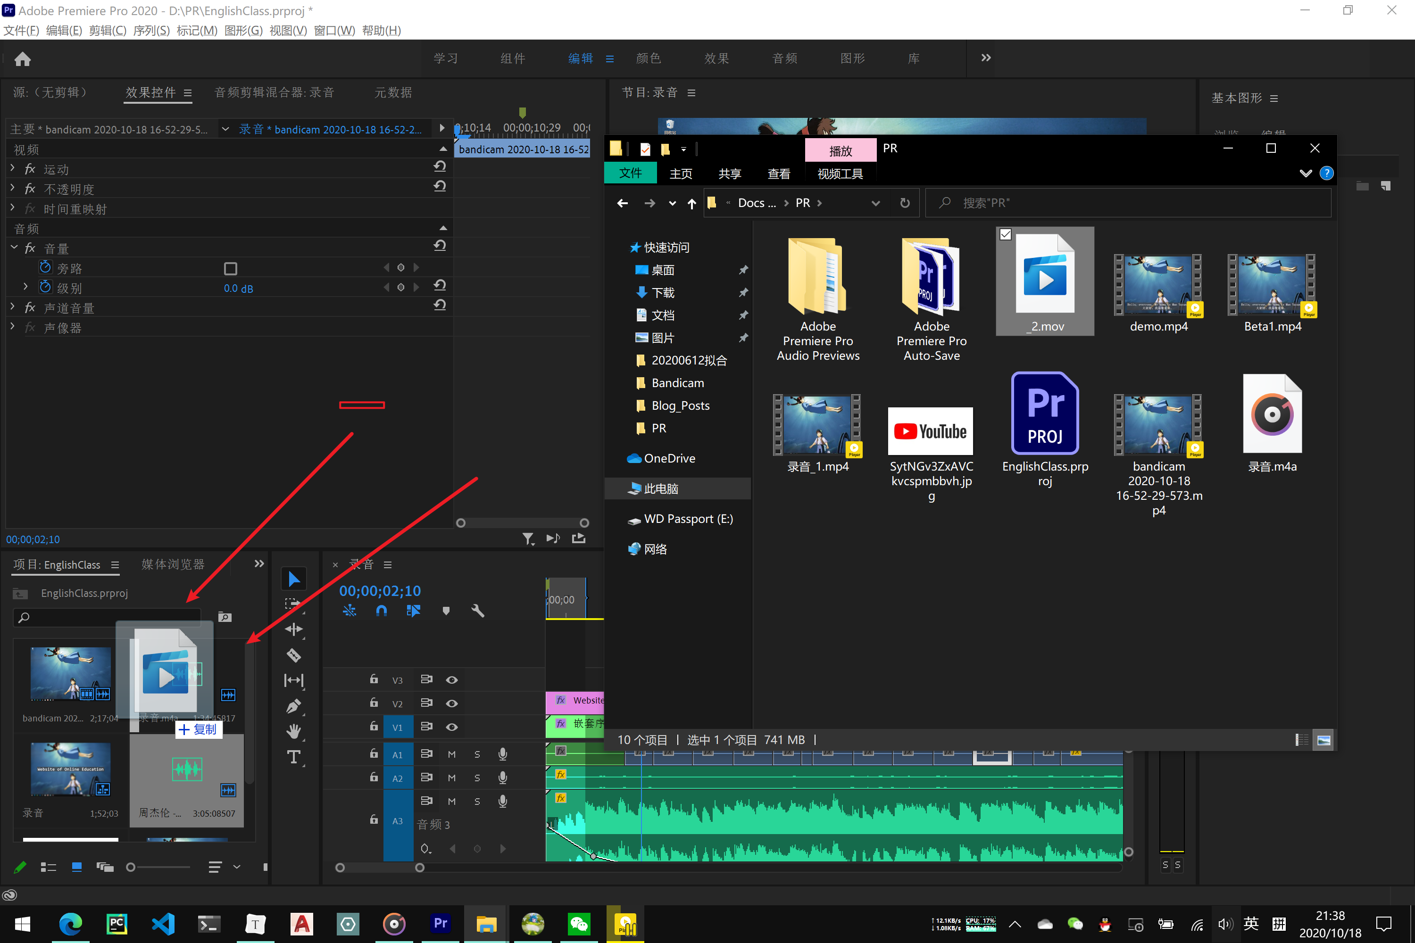The height and width of the screenshot is (943, 1415).
Task: Switch to Color workspace tab
Action: [648, 58]
